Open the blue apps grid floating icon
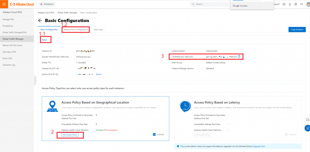310x152 pixels. click(308, 128)
